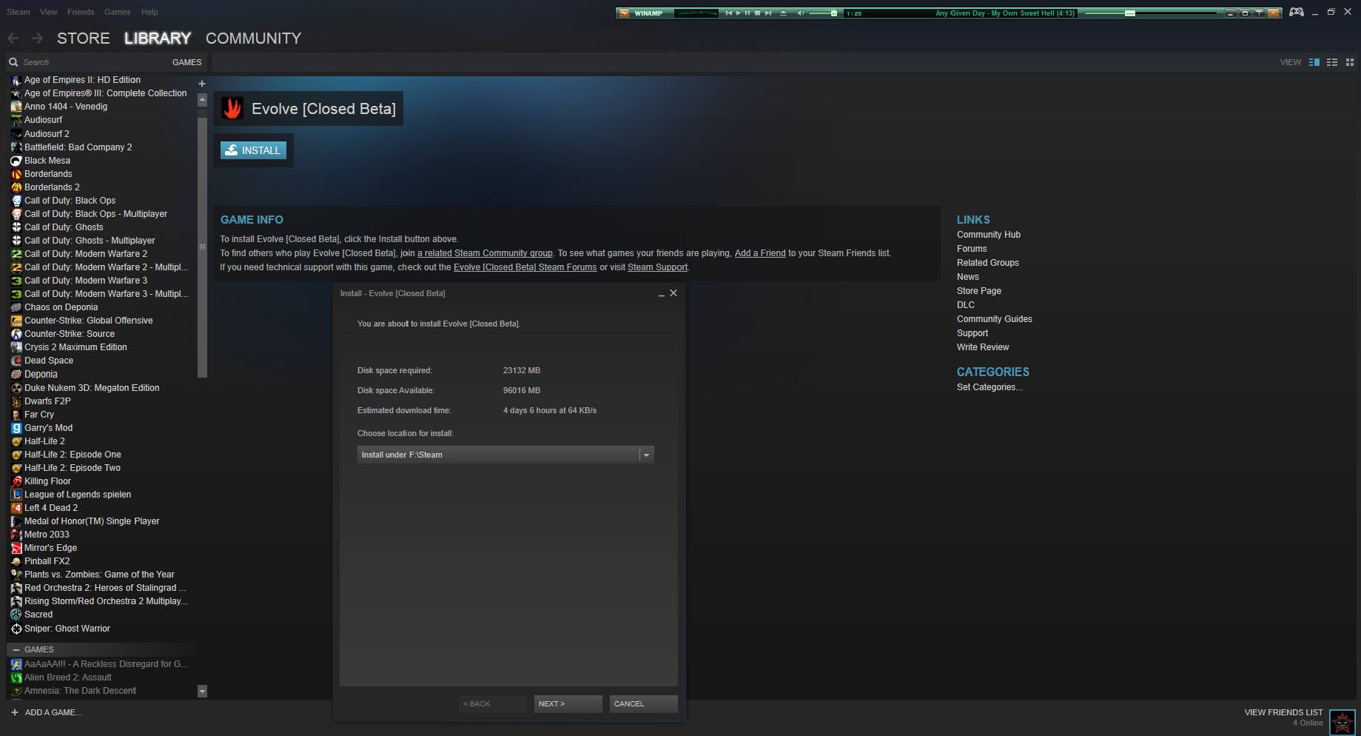Click the Winamp logo icon
1361x736 pixels.
tap(625, 13)
